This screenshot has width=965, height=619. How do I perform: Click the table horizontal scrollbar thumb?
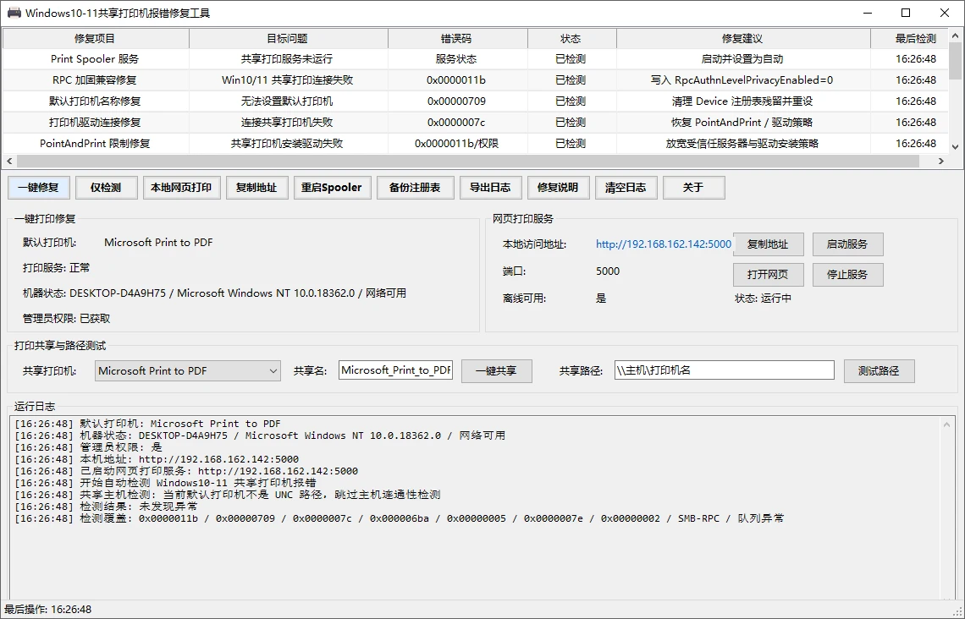click(x=468, y=161)
